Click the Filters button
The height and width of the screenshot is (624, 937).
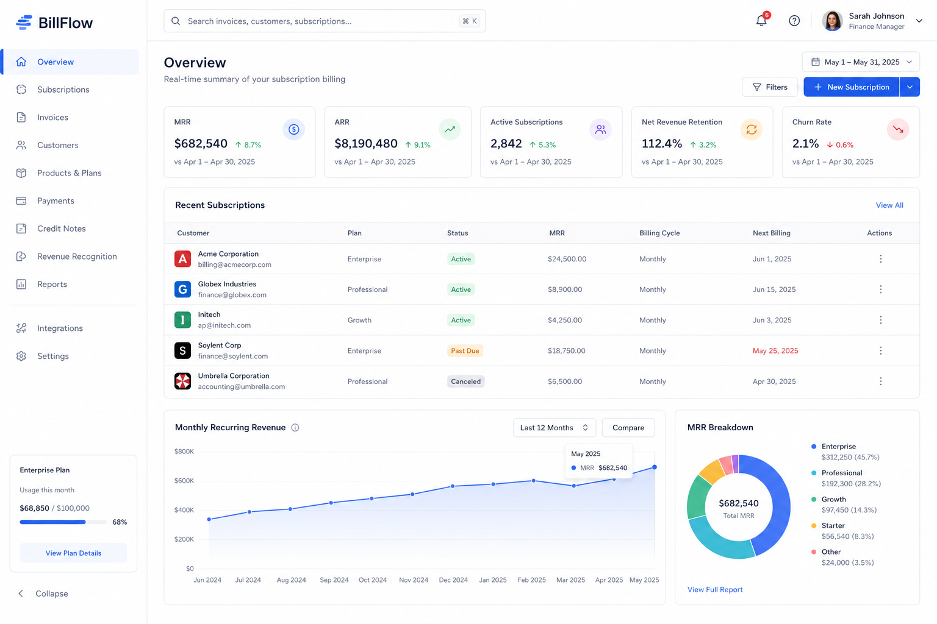(x=770, y=87)
